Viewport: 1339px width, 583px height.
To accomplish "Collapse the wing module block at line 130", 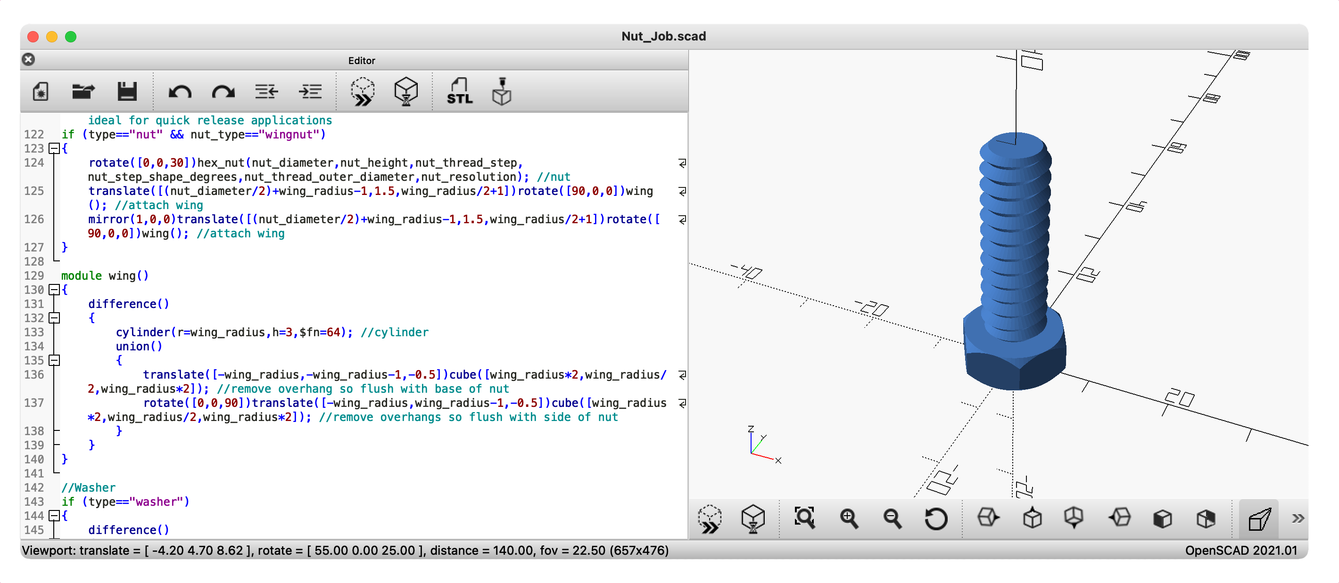I will (x=54, y=290).
